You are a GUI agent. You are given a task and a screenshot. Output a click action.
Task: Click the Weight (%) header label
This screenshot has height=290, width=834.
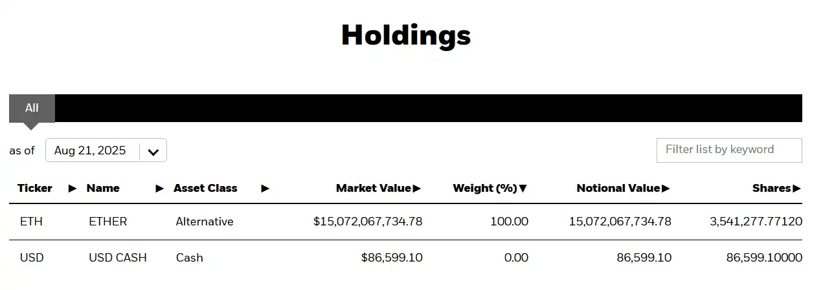[x=485, y=189]
